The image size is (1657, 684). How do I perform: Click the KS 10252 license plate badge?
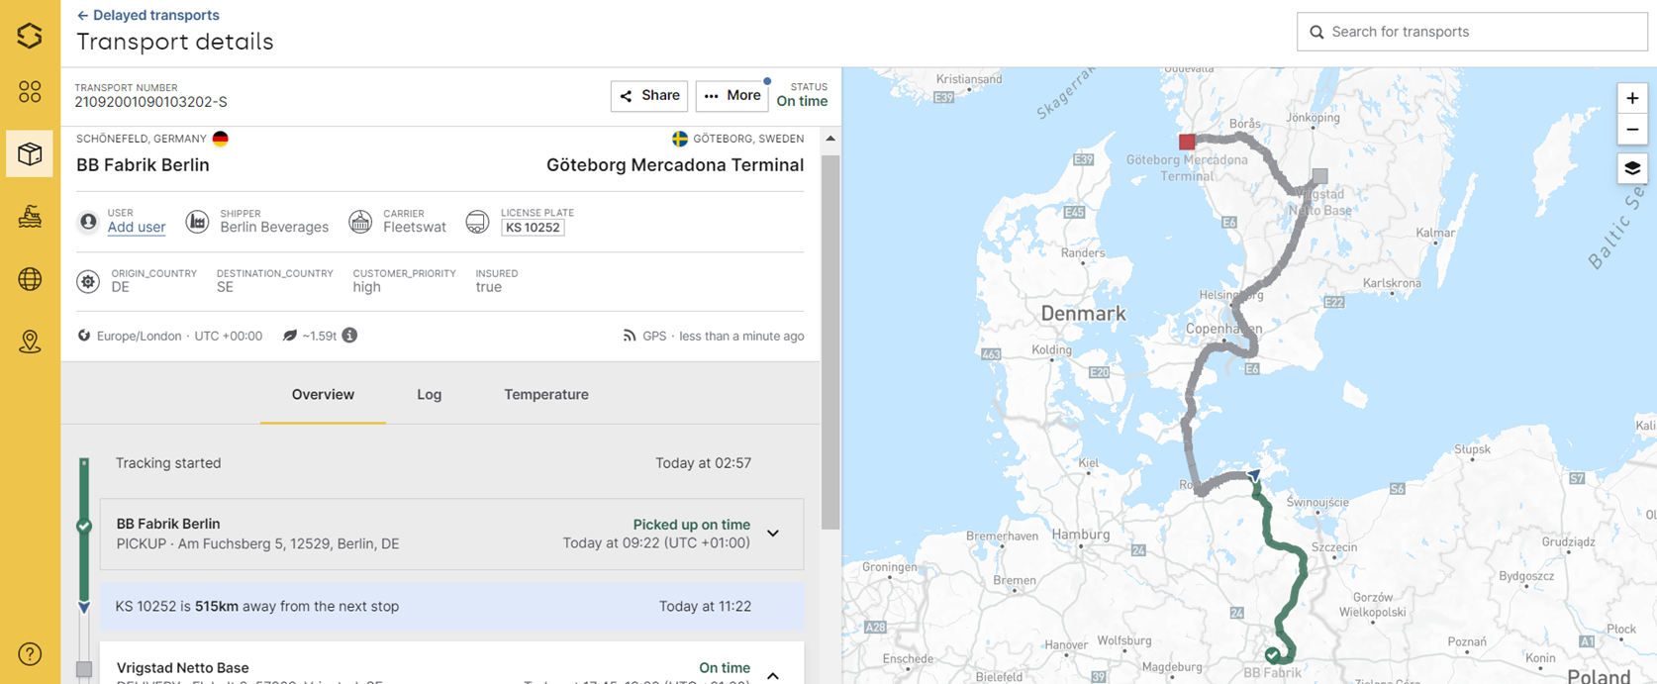point(533,228)
